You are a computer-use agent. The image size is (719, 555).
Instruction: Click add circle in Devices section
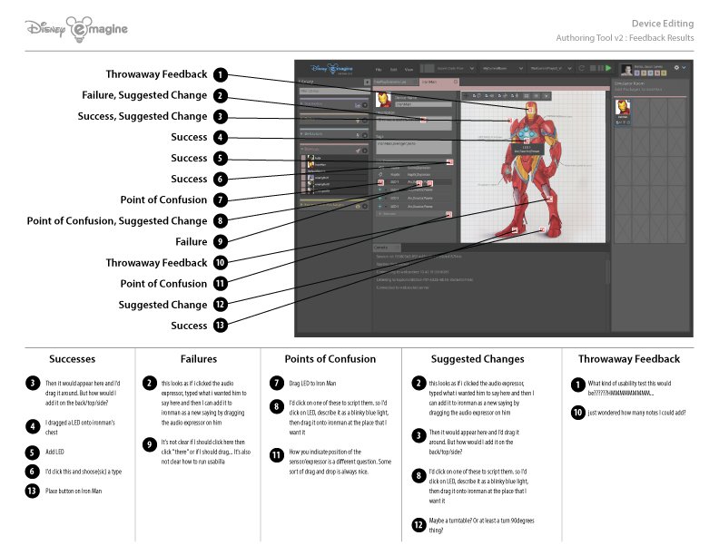(x=365, y=151)
